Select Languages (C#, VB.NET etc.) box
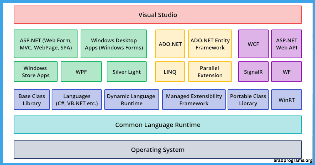Screen dimensions: 315x165 tap(77, 100)
